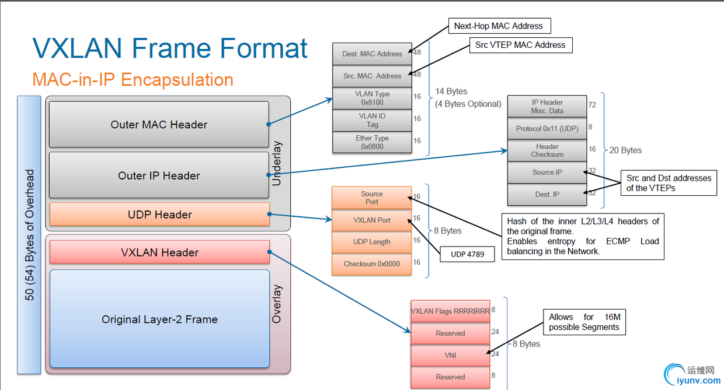Select the Outer IP Header block
Image resolution: width=724 pixels, height=390 pixels.
point(159,175)
